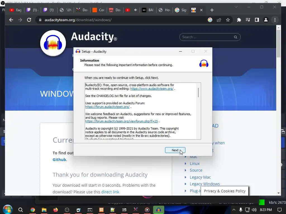Image resolution: width=286 pixels, height=214 pixels.
Task: Open the audacityteam.org link in setup text
Action: [152, 89]
